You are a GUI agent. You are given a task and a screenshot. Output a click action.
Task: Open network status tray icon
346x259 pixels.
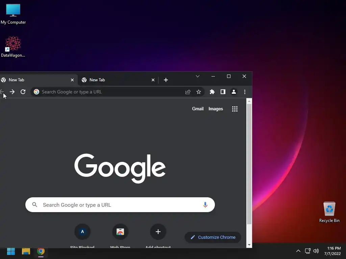tap(307, 251)
